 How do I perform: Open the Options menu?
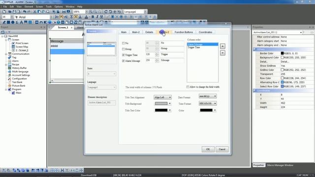point(59,6)
